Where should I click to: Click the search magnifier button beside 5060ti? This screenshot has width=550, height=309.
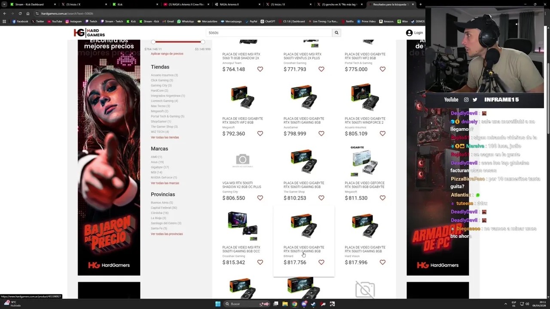(x=336, y=33)
